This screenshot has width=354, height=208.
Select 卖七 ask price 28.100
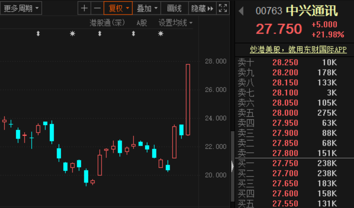285,93
